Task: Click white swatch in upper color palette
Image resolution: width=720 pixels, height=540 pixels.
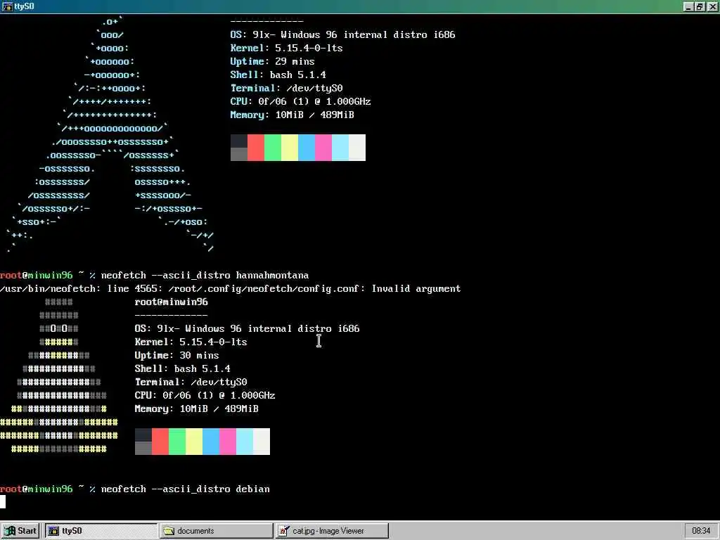Action: [x=357, y=148]
